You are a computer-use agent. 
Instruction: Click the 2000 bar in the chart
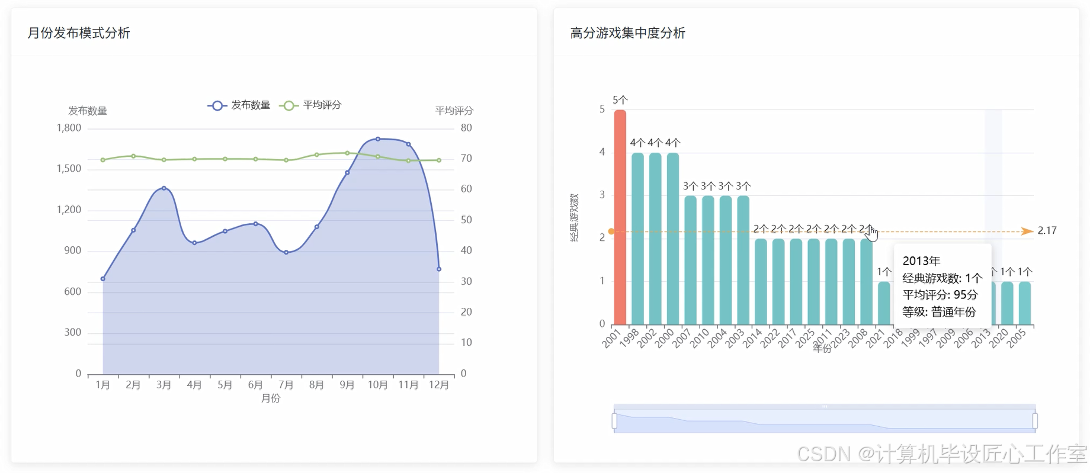click(x=672, y=239)
